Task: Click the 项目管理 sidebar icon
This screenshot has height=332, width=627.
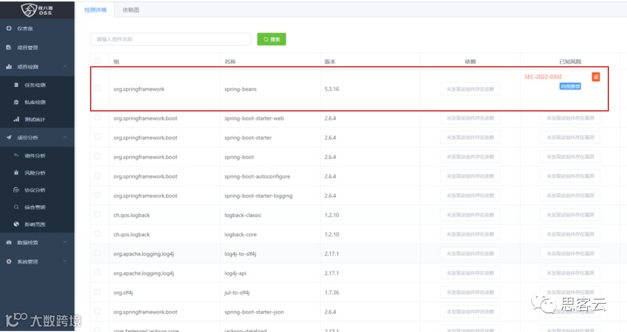Action: [9, 48]
